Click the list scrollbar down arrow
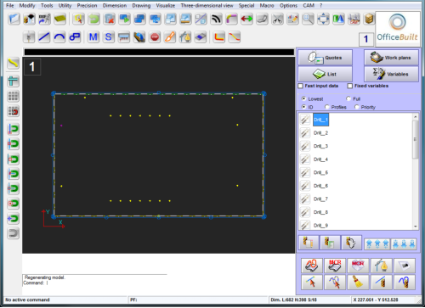Viewport: 425px width, 308px height. 416,227
